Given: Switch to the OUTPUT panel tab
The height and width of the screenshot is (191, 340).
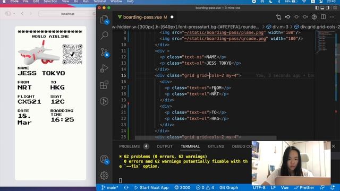Looking at the screenshot, I should (x=165, y=146).
